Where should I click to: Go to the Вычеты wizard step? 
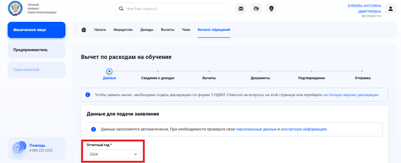click(209, 78)
